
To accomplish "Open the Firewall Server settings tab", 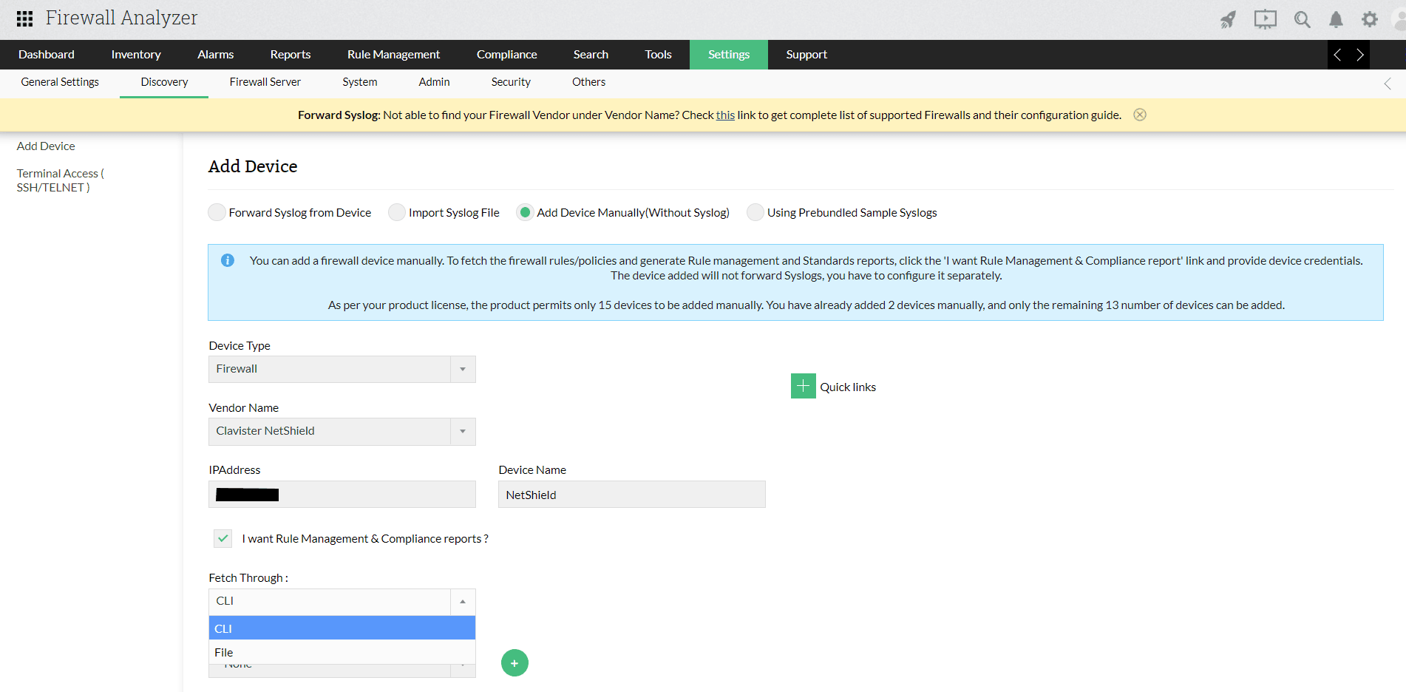I will pyautogui.click(x=265, y=82).
